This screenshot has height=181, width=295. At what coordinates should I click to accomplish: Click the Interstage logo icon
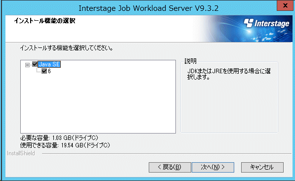click(249, 23)
